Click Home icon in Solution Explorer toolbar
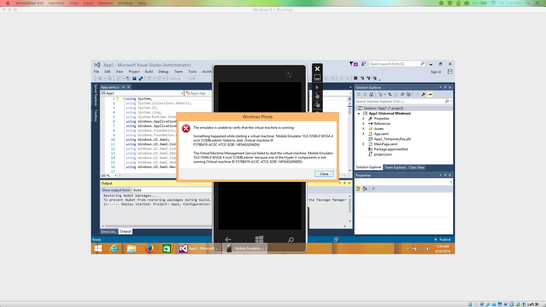The width and height of the screenshot is (546, 307). click(371, 94)
